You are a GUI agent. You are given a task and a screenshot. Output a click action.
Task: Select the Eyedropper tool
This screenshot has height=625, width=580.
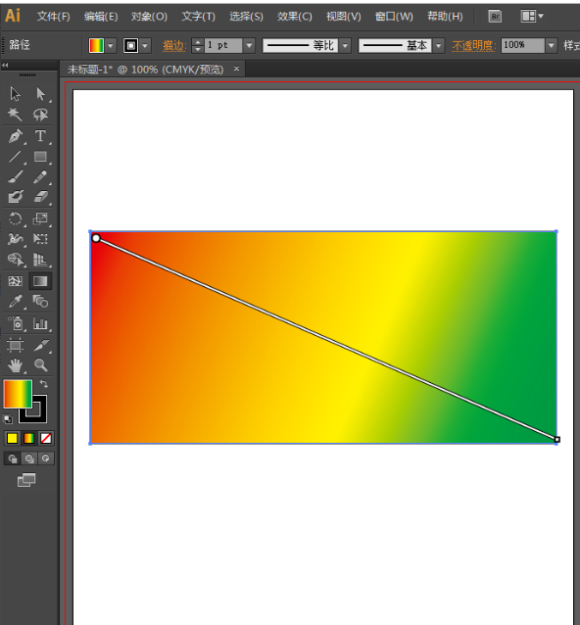pos(15,302)
